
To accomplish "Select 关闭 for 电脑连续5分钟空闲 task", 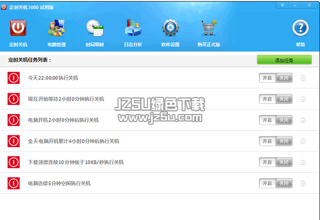I will (284, 183).
